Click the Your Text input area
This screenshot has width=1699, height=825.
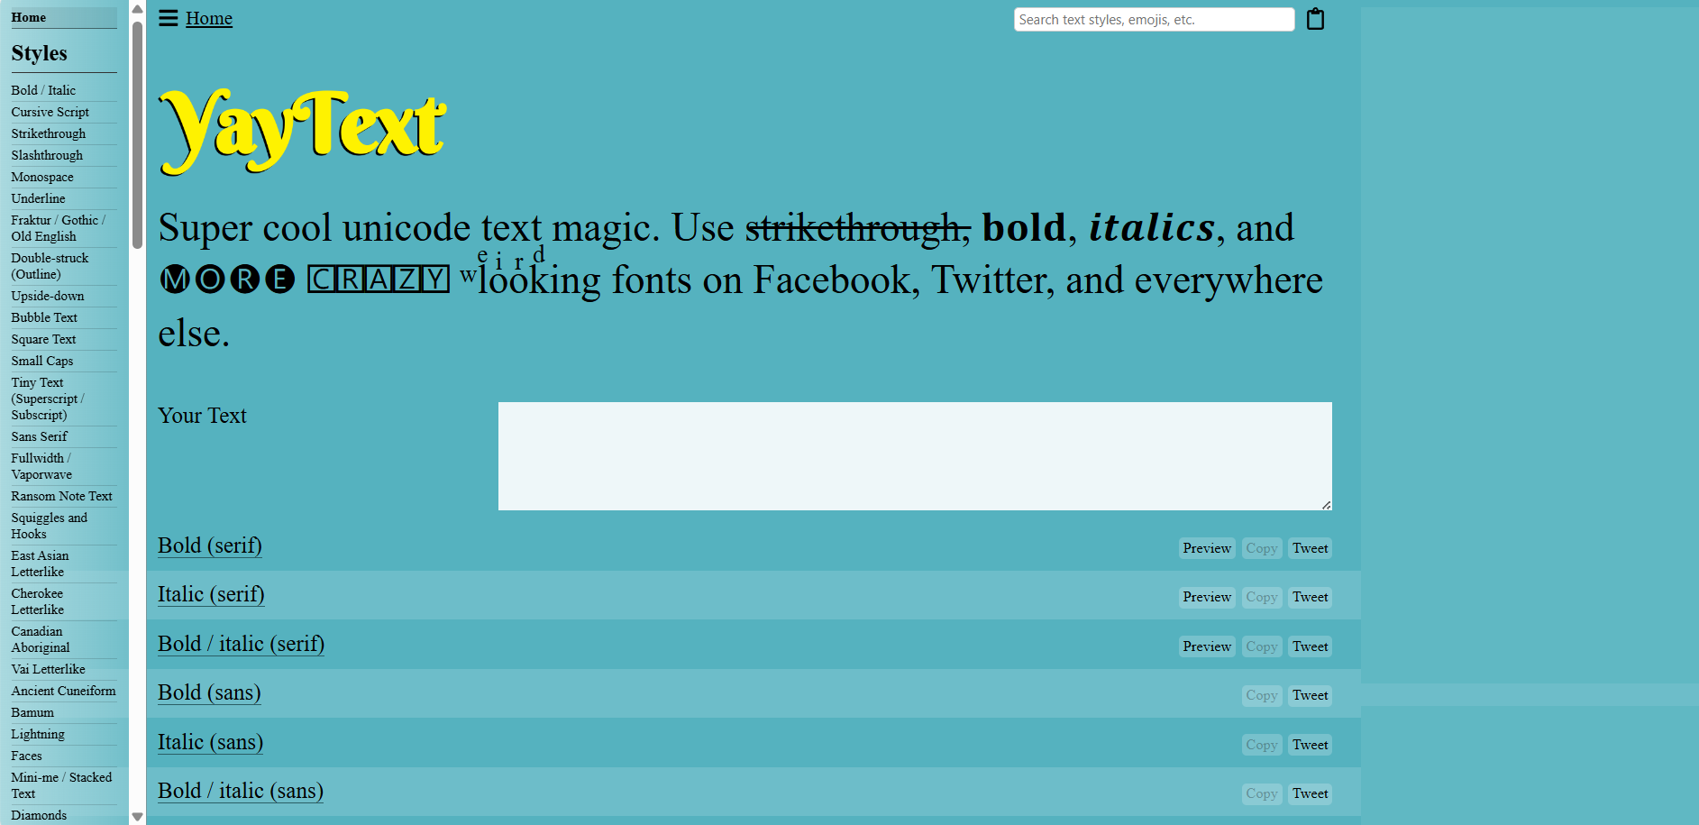pos(915,456)
